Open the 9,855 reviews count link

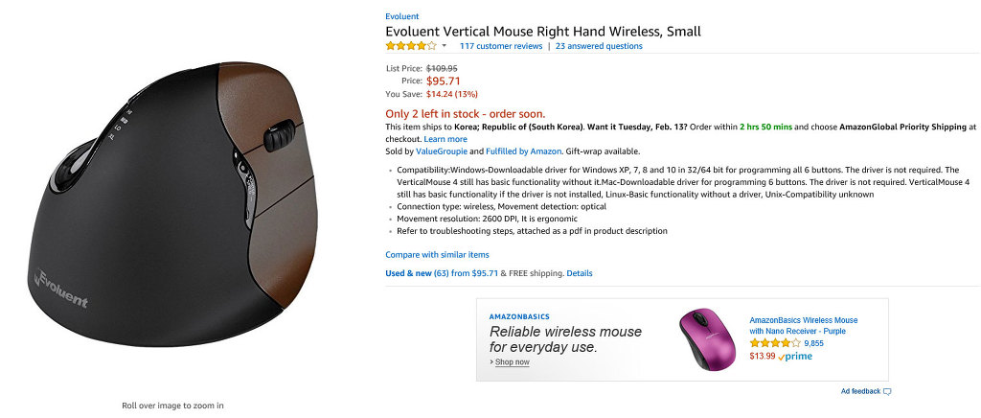point(813,343)
